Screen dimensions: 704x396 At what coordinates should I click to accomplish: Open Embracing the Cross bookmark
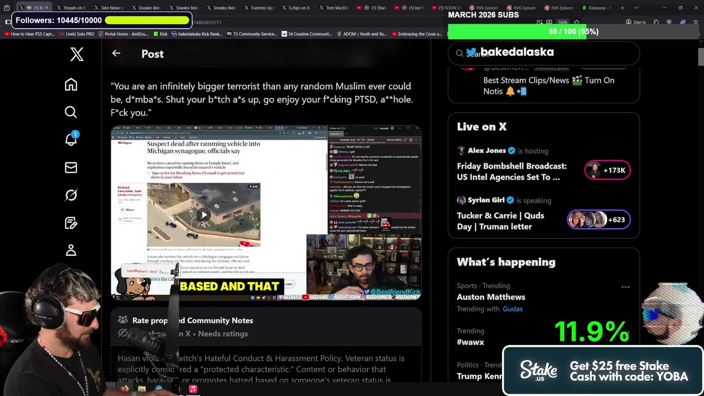click(x=416, y=34)
